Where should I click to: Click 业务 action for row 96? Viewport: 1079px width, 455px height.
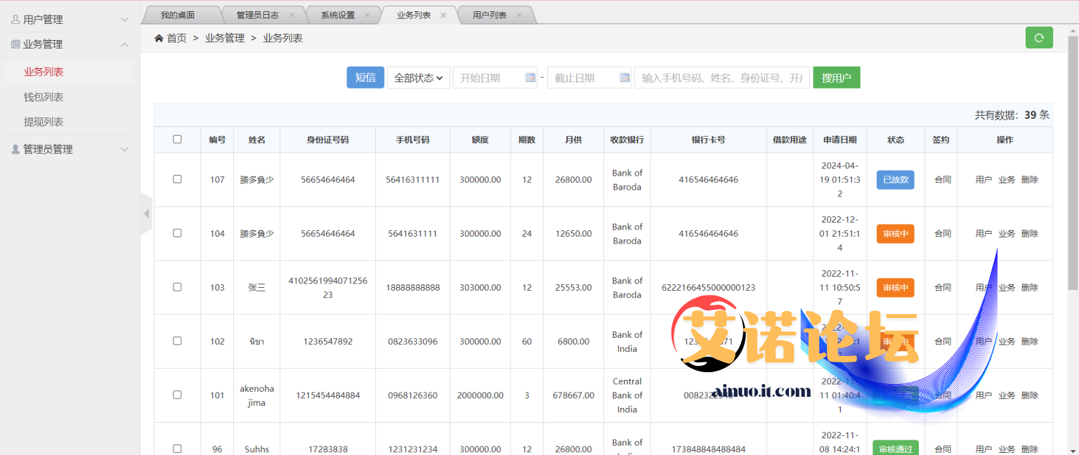click(x=1007, y=449)
